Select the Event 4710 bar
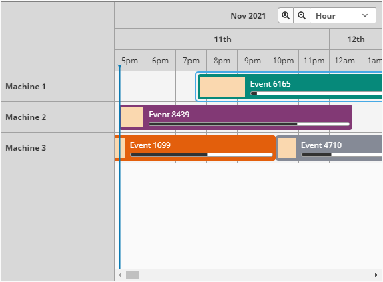Viewport: 383px width, 282px height. [x=329, y=148]
